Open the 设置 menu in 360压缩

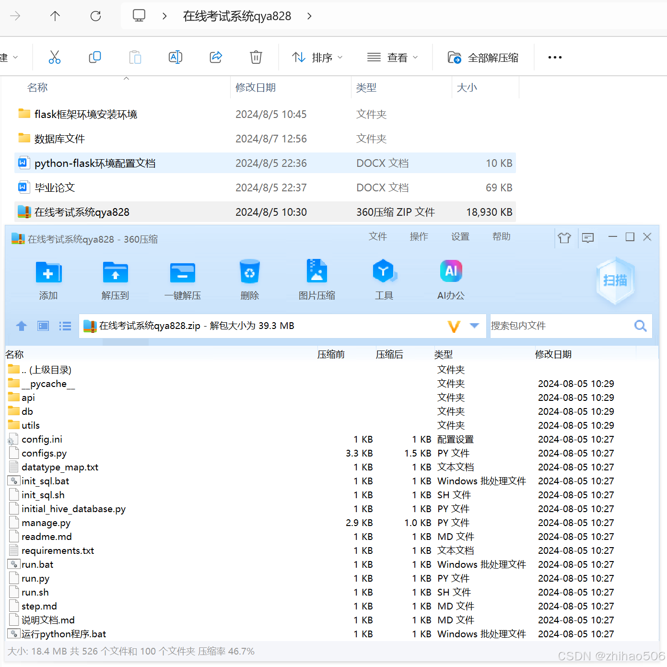(460, 236)
